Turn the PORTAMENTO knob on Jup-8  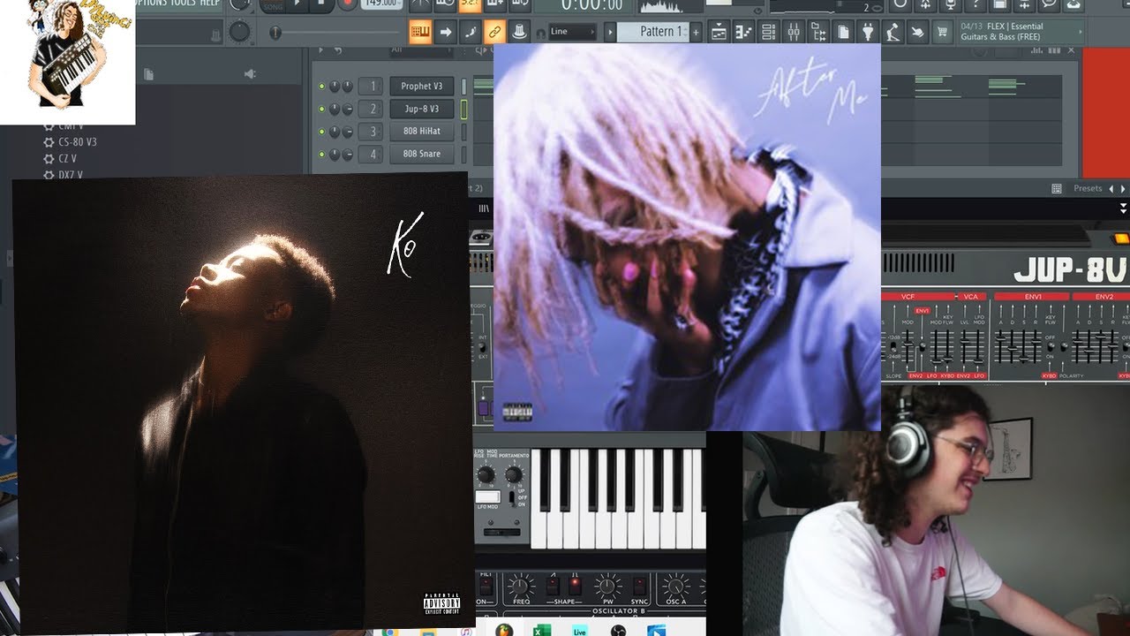tap(513, 476)
